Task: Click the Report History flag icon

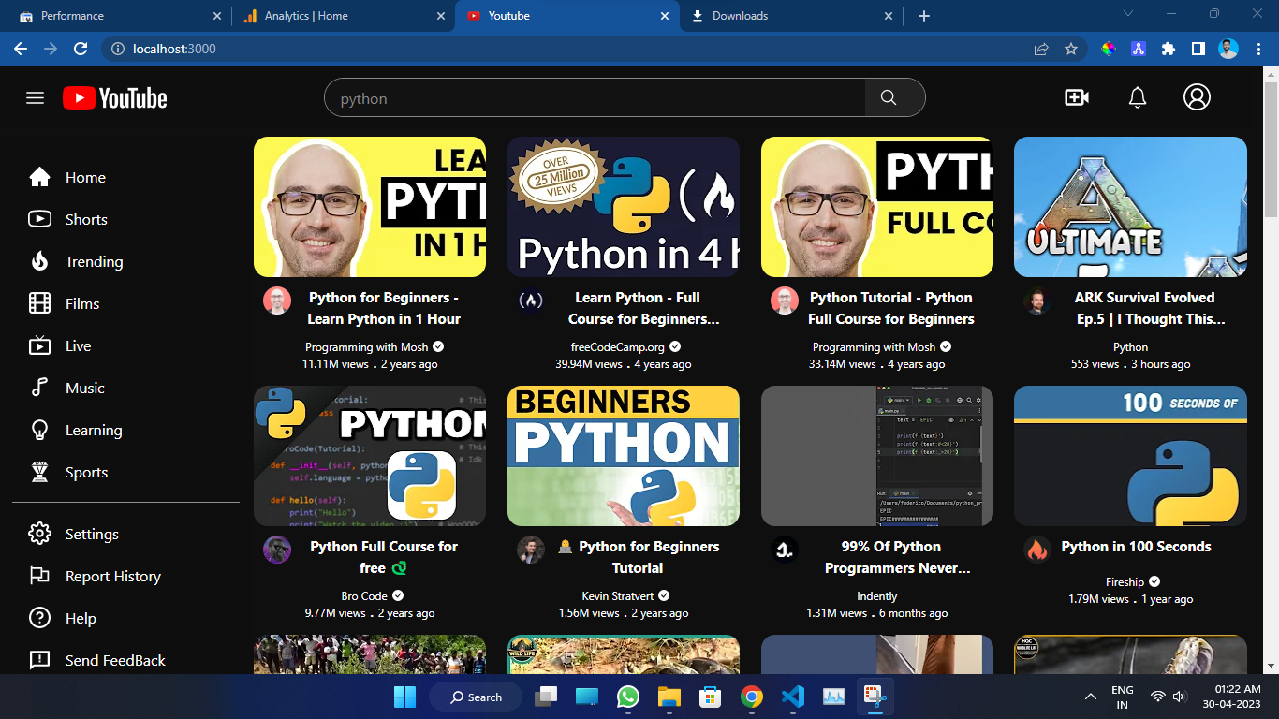Action: (x=39, y=576)
